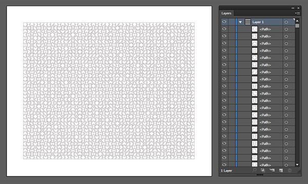Hide Layer 1 with its eye icon
Image resolution: width=308 pixels, height=184 pixels.
coord(224,21)
